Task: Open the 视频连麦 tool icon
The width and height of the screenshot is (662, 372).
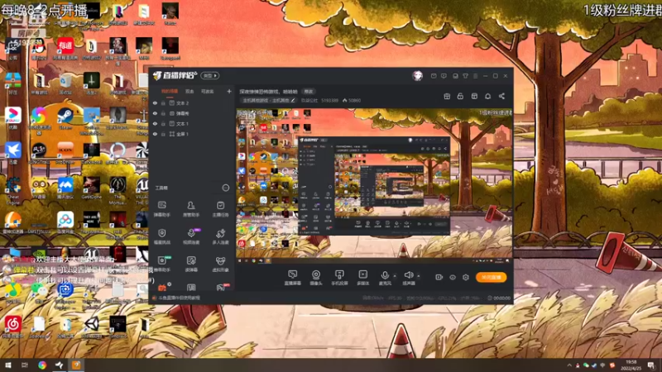Action: (x=191, y=236)
